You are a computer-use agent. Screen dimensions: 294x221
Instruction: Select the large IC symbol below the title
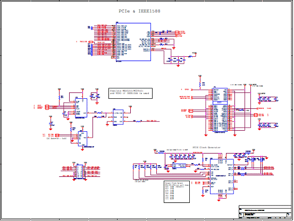tap(133, 42)
